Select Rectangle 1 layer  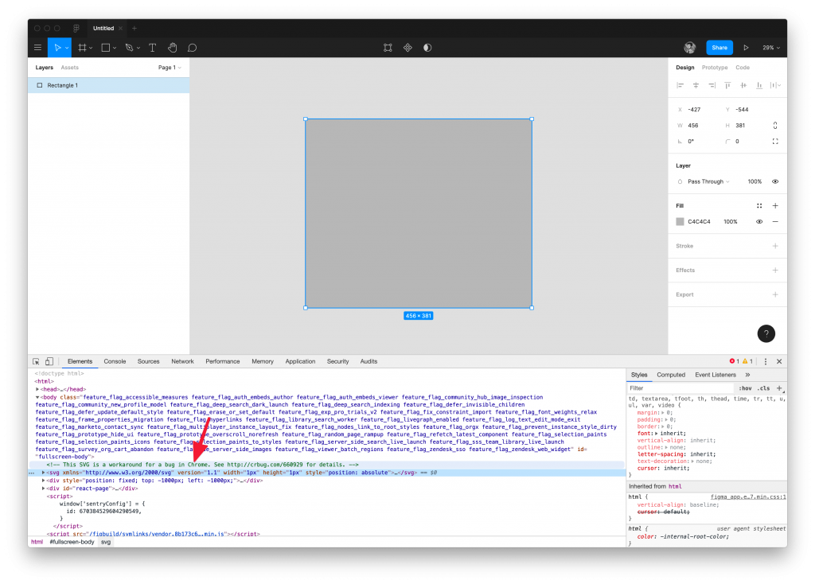coord(108,85)
